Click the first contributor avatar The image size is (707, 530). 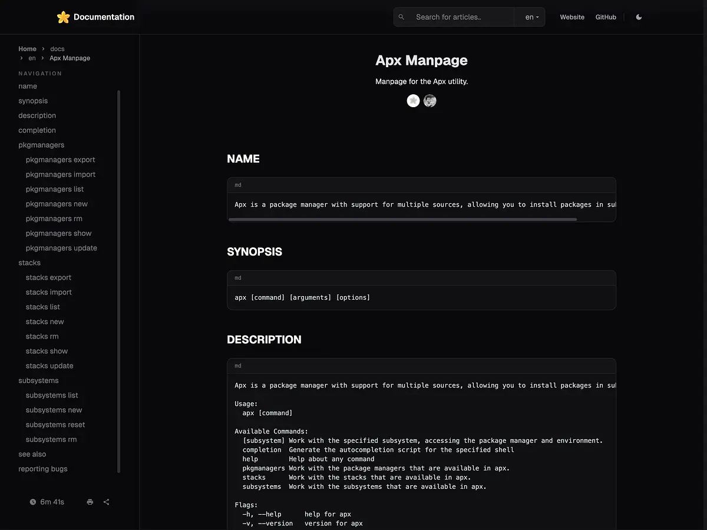(414, 101)
